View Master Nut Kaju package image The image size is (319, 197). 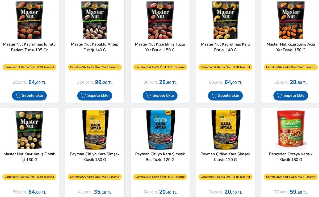225,20
